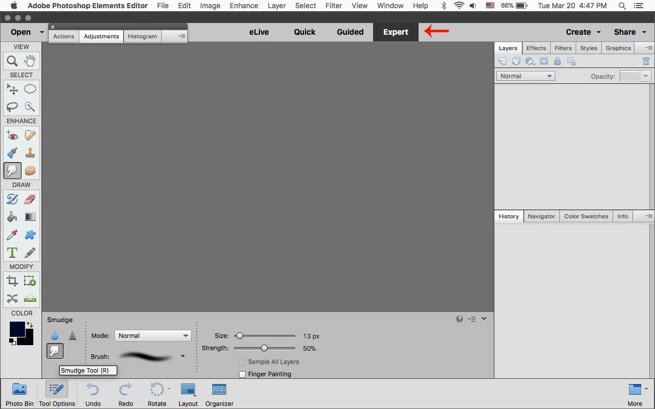Select the Straighten tool
Viewport: 655px width, 409px height.
[30, 299]
